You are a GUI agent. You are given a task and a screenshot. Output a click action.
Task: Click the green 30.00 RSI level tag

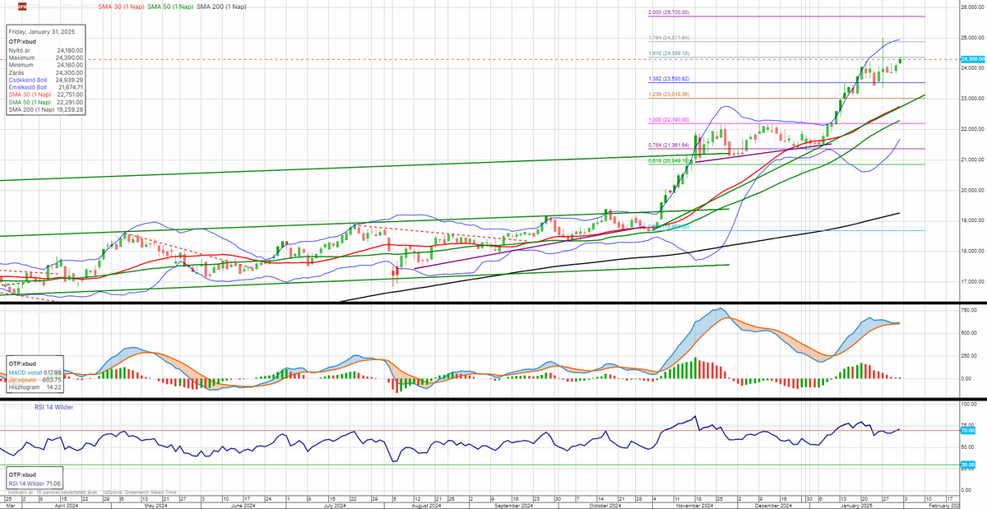point(967,465)
